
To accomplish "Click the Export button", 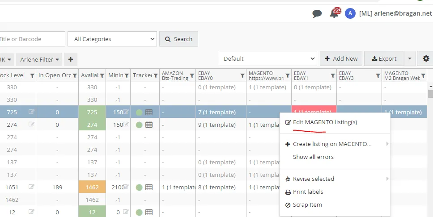I will (384, 58).
